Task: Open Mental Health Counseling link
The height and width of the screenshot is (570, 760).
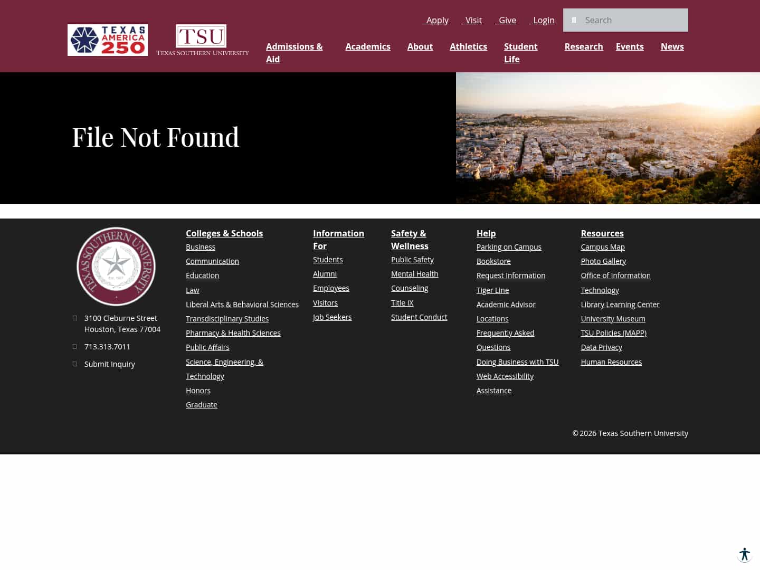Action: point(415,281)
